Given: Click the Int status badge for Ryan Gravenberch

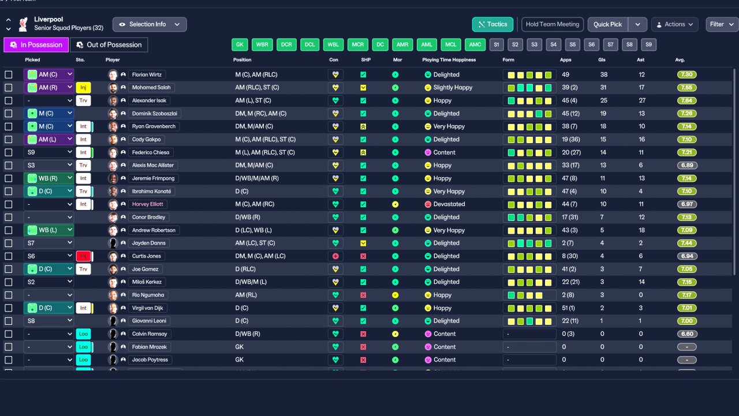Looking at the screenshot, I should pos(83,126).
